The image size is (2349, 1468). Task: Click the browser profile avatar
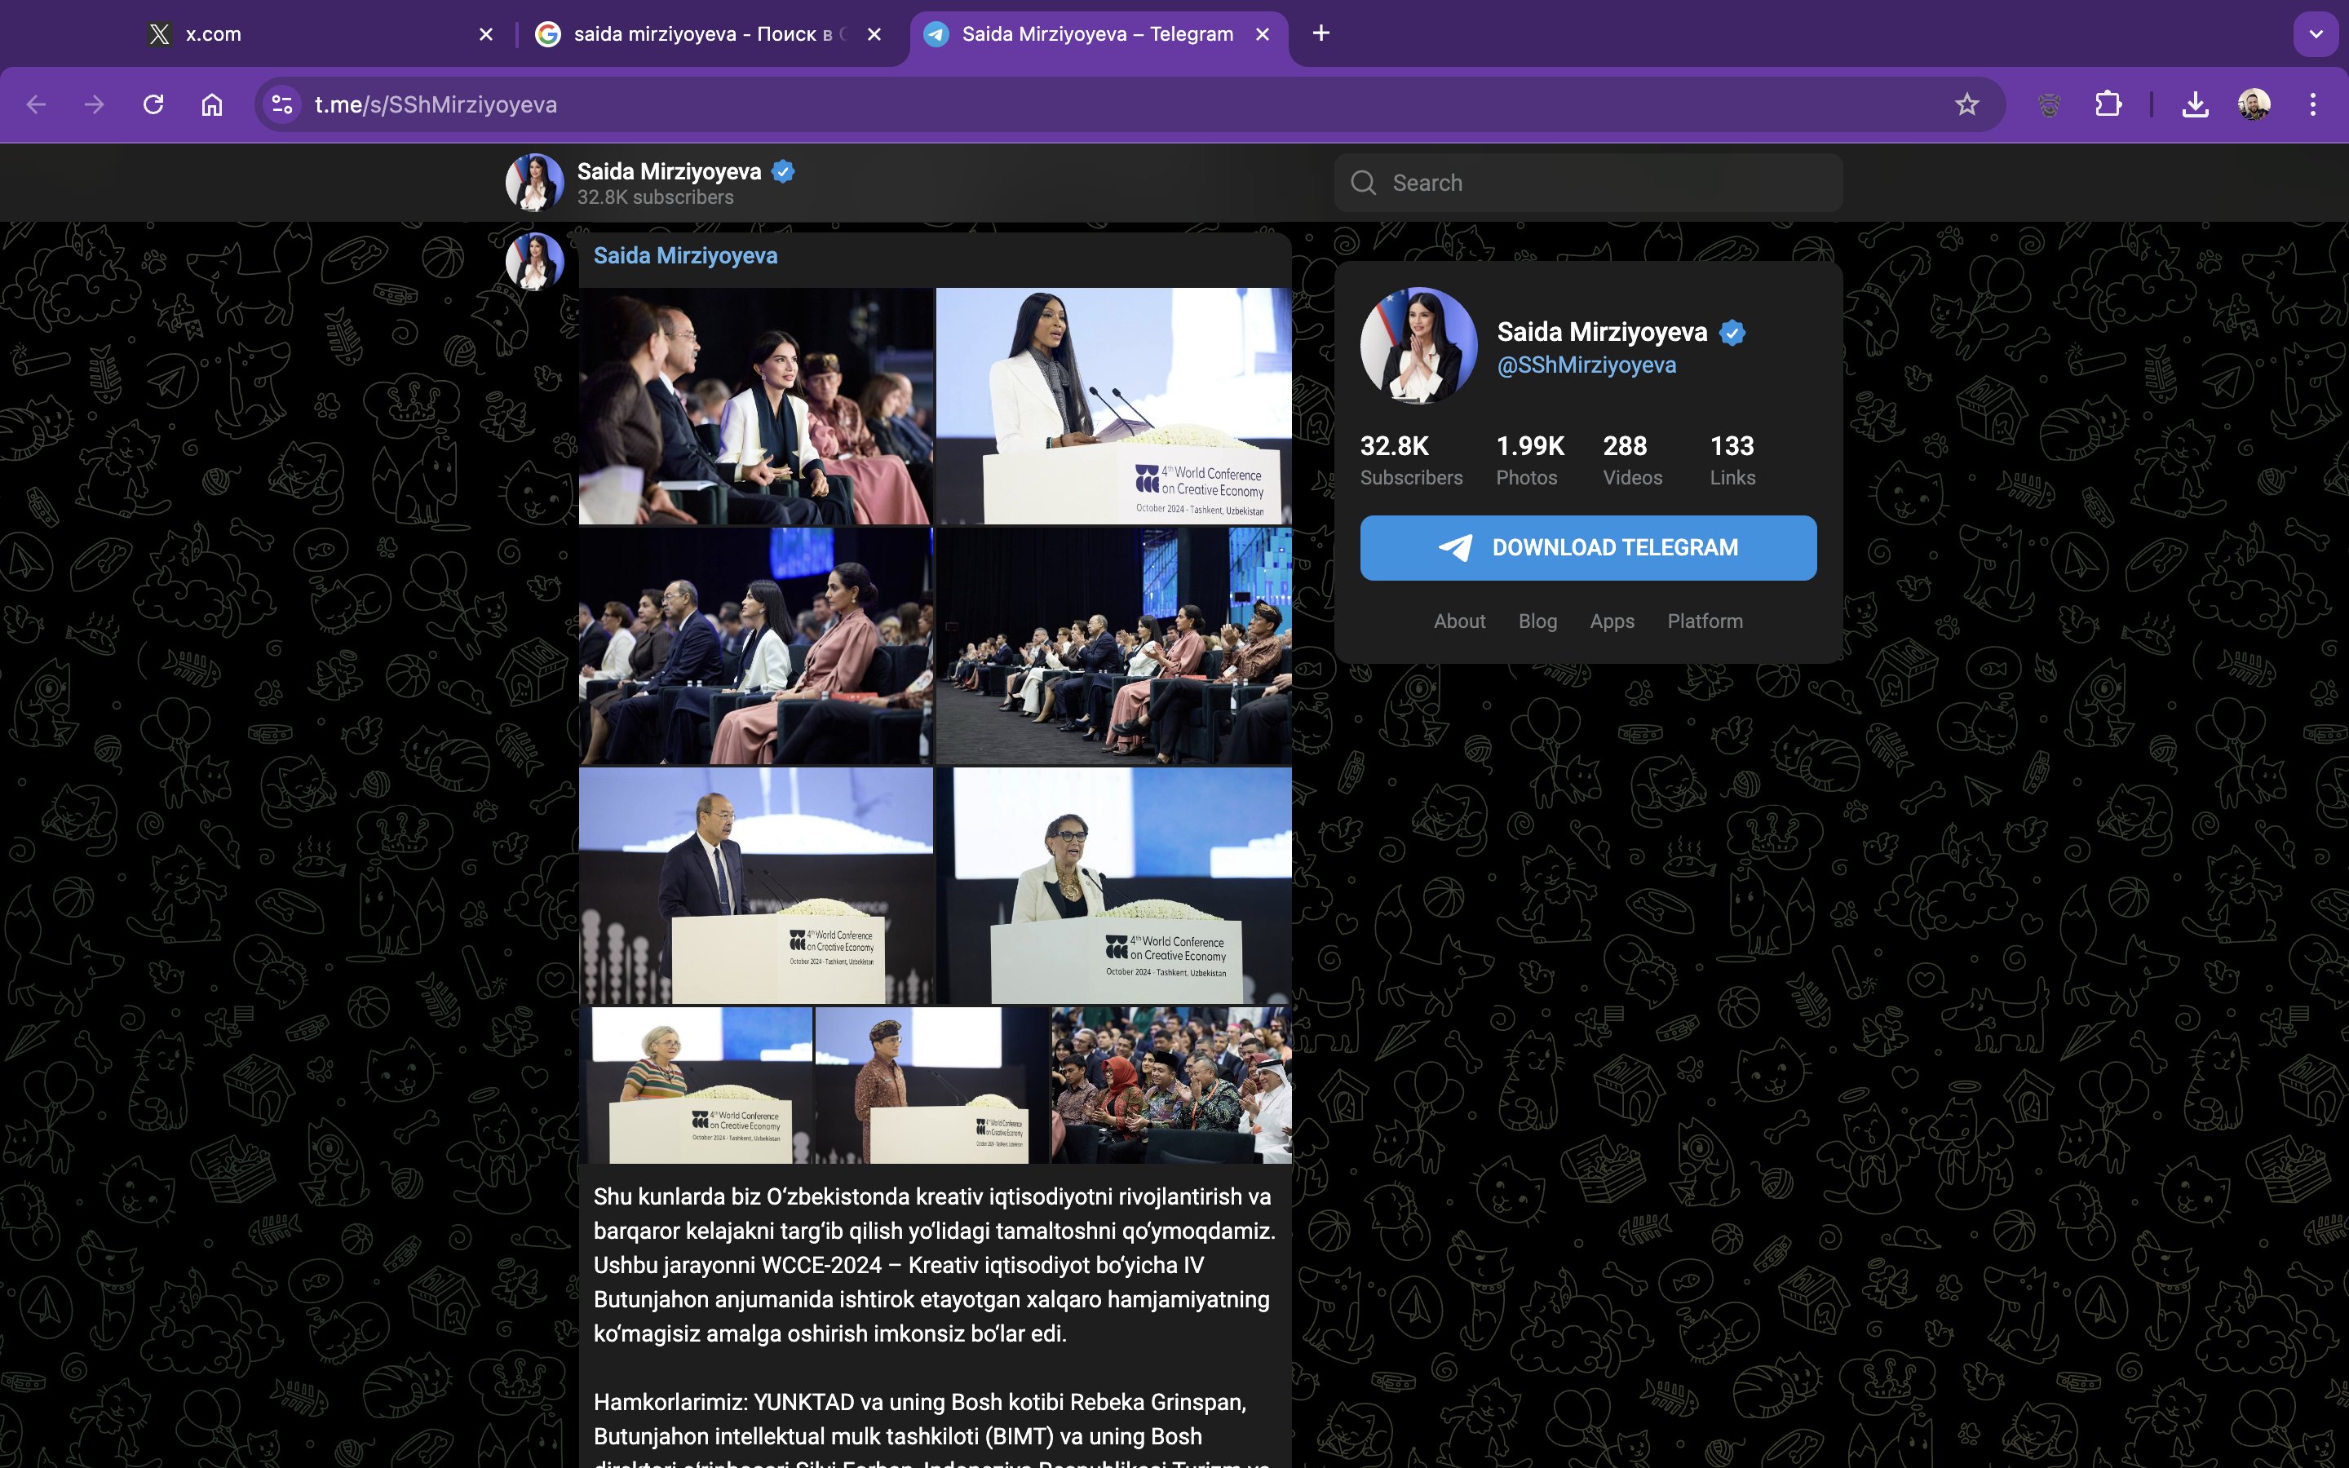coord(2253,105)
